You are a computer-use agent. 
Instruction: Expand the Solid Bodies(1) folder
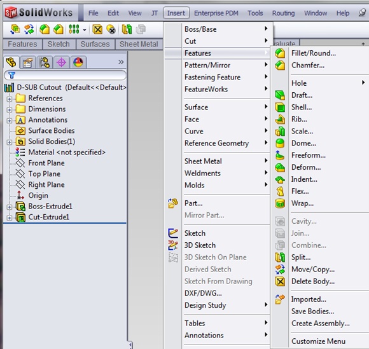tap(9, 142)
